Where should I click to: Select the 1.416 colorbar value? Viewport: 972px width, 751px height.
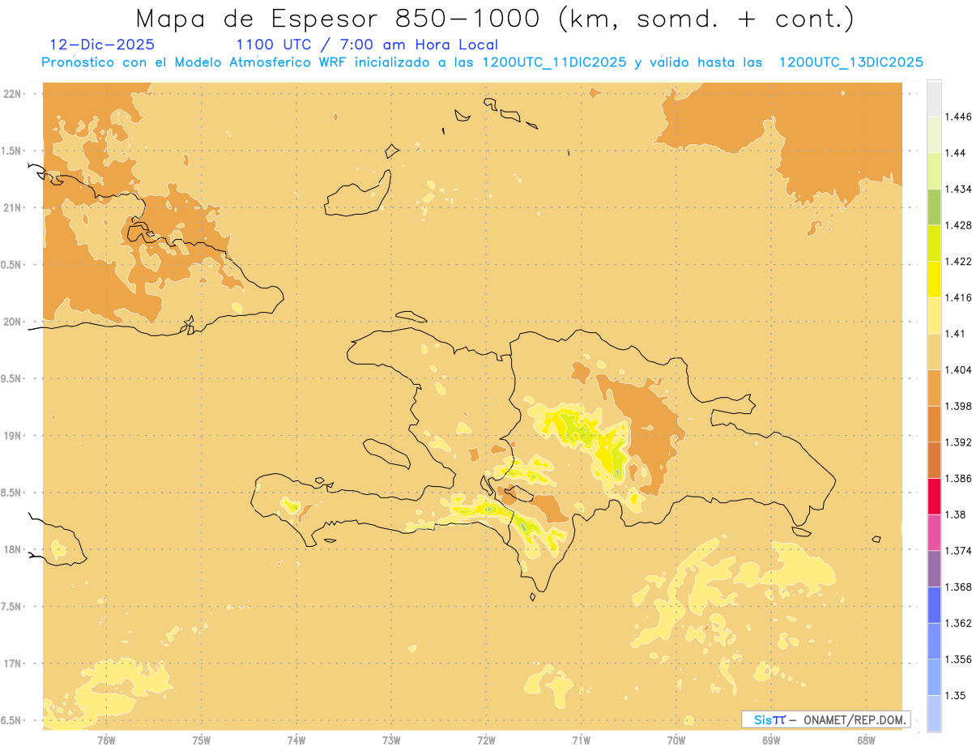[x=958, y=297]
